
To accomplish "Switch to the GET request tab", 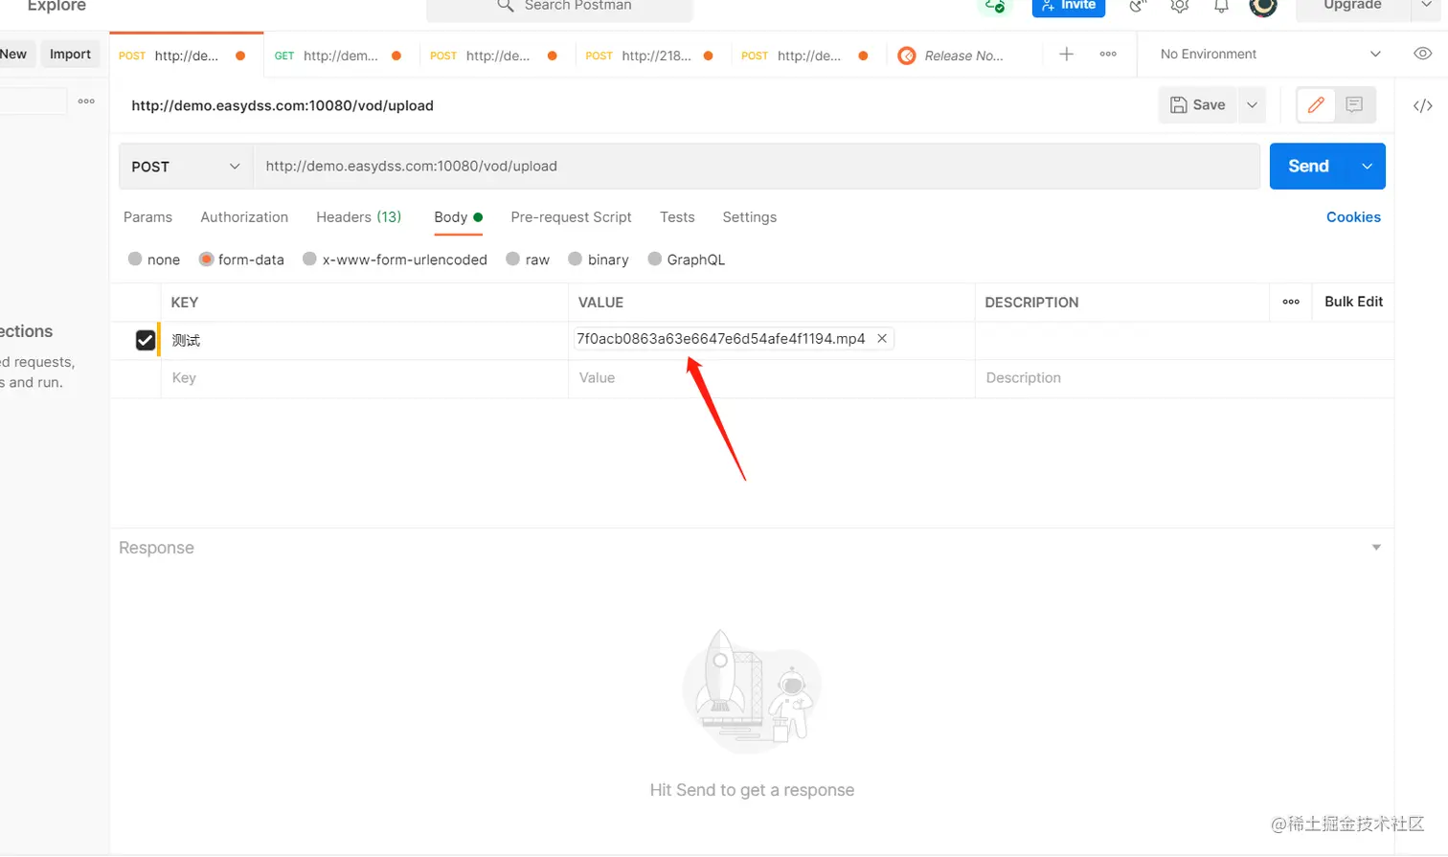I will click(x=339, y=56).
